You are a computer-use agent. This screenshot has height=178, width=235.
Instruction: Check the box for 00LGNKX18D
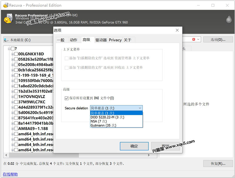pyautogui.click(x=16, y=54)
